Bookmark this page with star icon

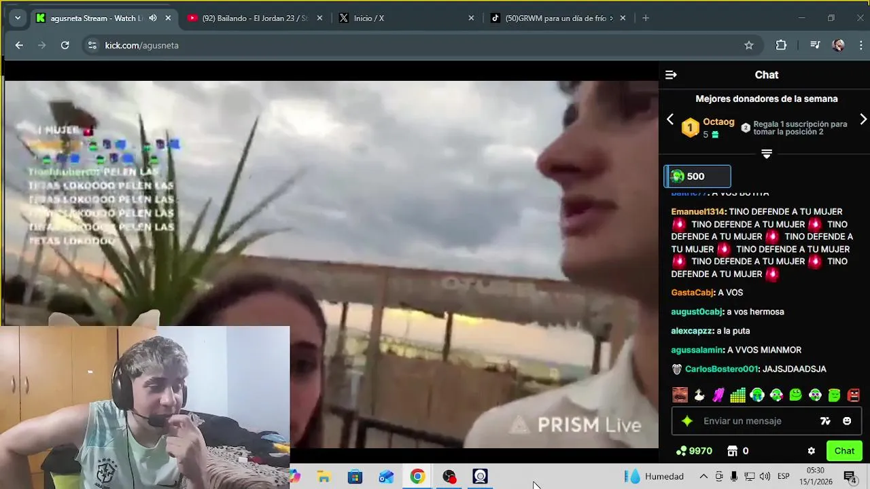coord(748,46)
